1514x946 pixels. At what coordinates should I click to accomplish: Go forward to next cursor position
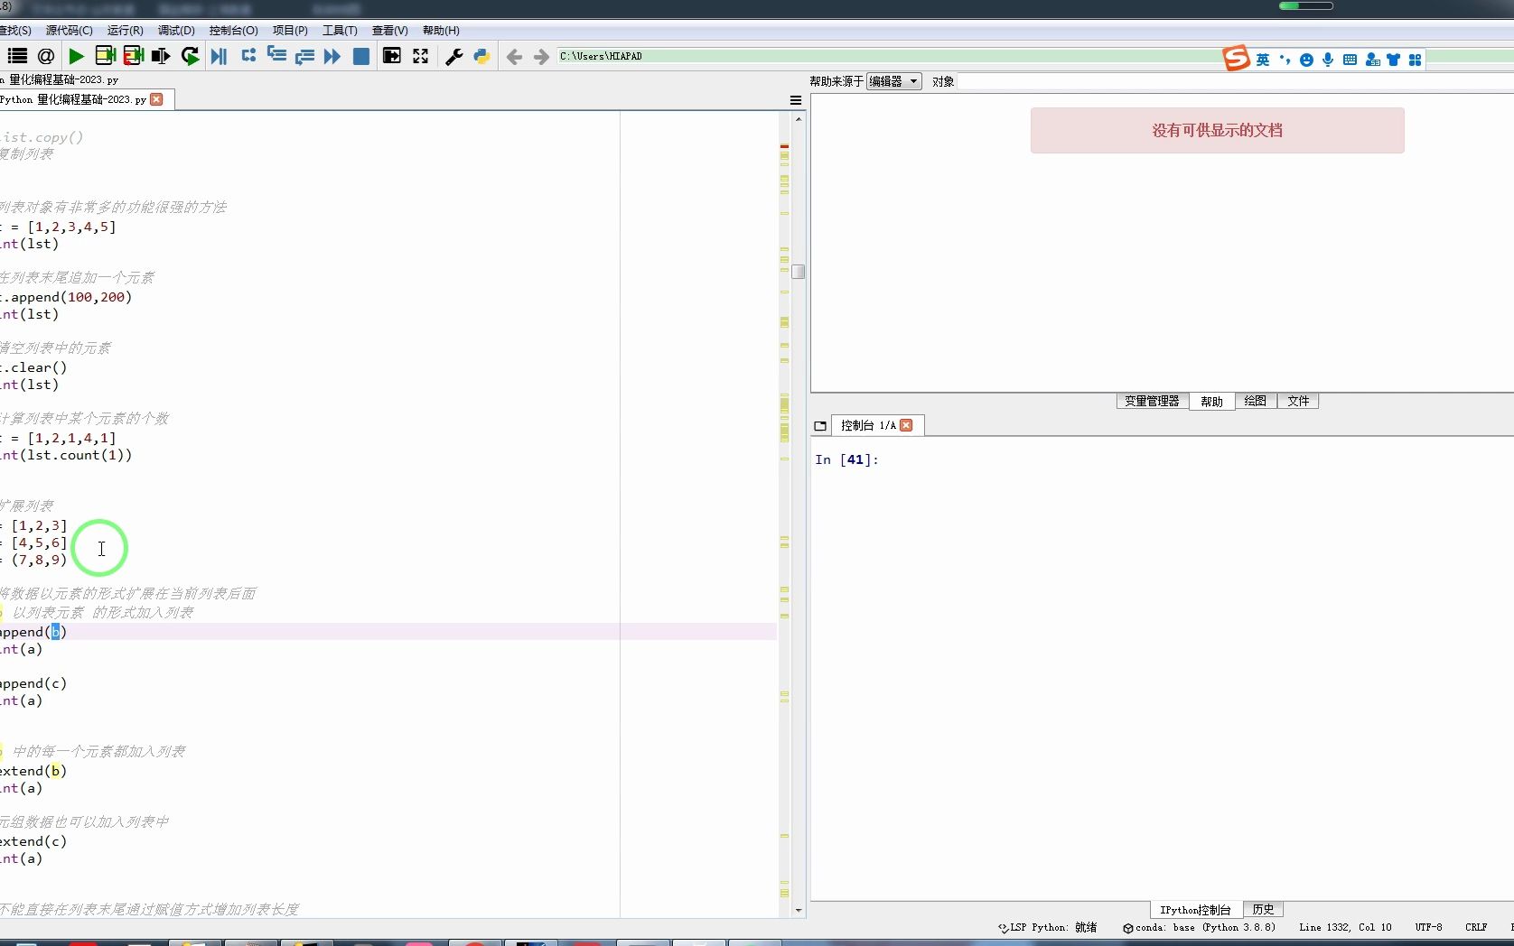pos(541,57)
